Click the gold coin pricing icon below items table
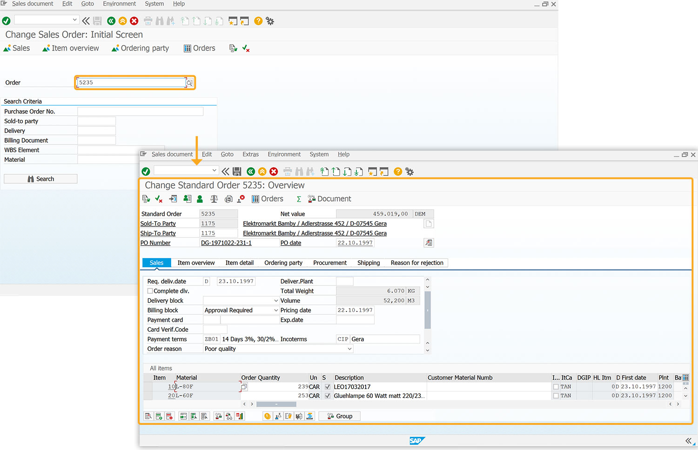The width and height of the screenshot is (698, 450). click(x=267, y=416)
